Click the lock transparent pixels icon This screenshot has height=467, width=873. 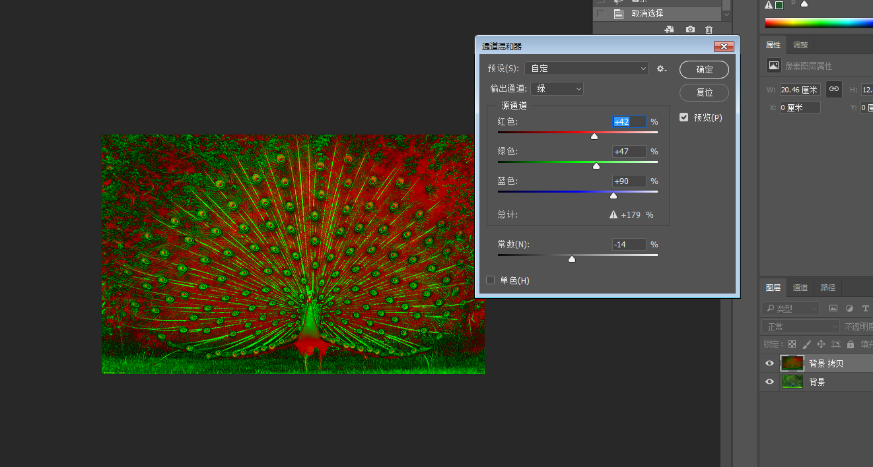[792, 344]
